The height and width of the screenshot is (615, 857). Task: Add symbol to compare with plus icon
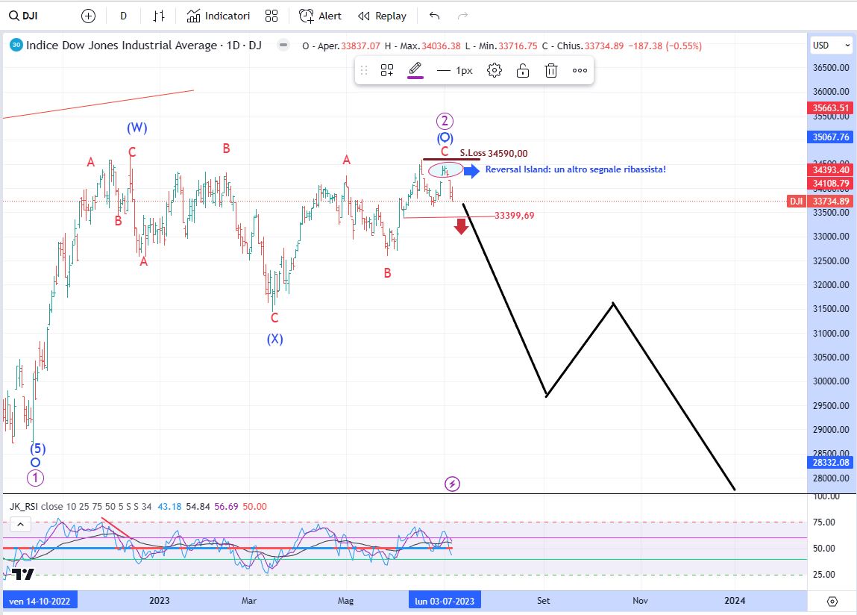coord(88,16)
